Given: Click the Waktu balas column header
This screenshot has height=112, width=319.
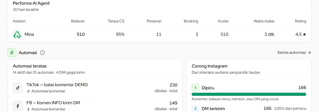Looking at the screenshot, I should point(264,21).
